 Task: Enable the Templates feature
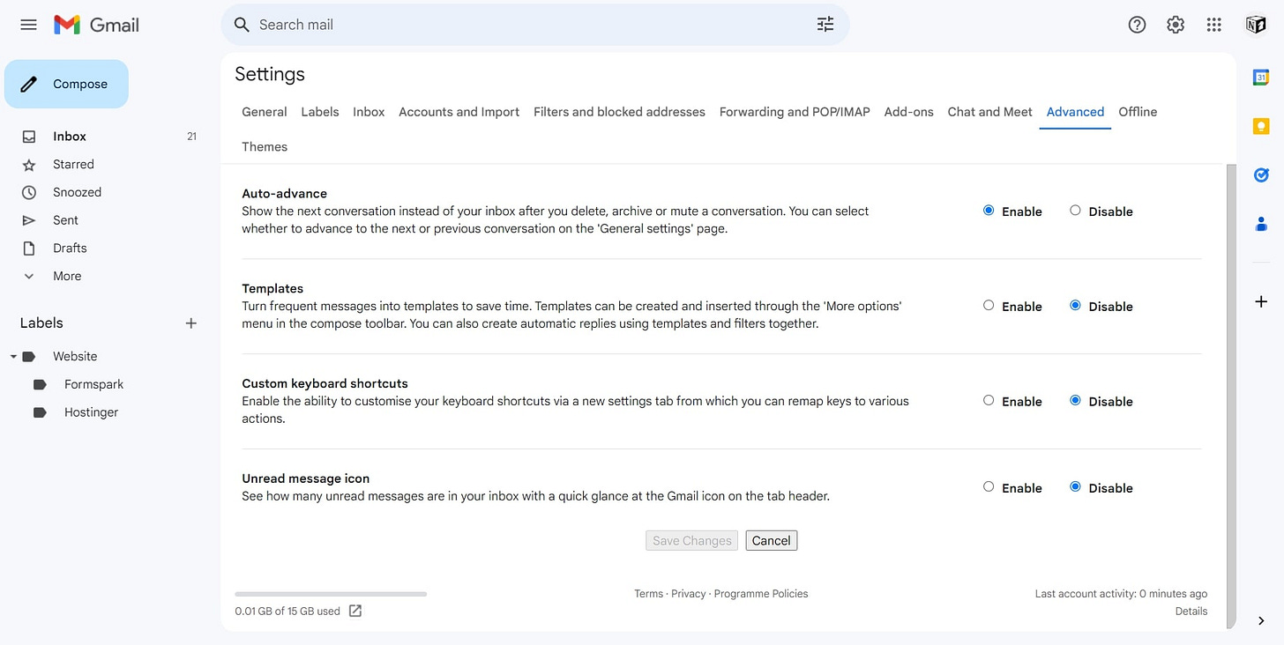pyautogui.click(x=989, y=305)
